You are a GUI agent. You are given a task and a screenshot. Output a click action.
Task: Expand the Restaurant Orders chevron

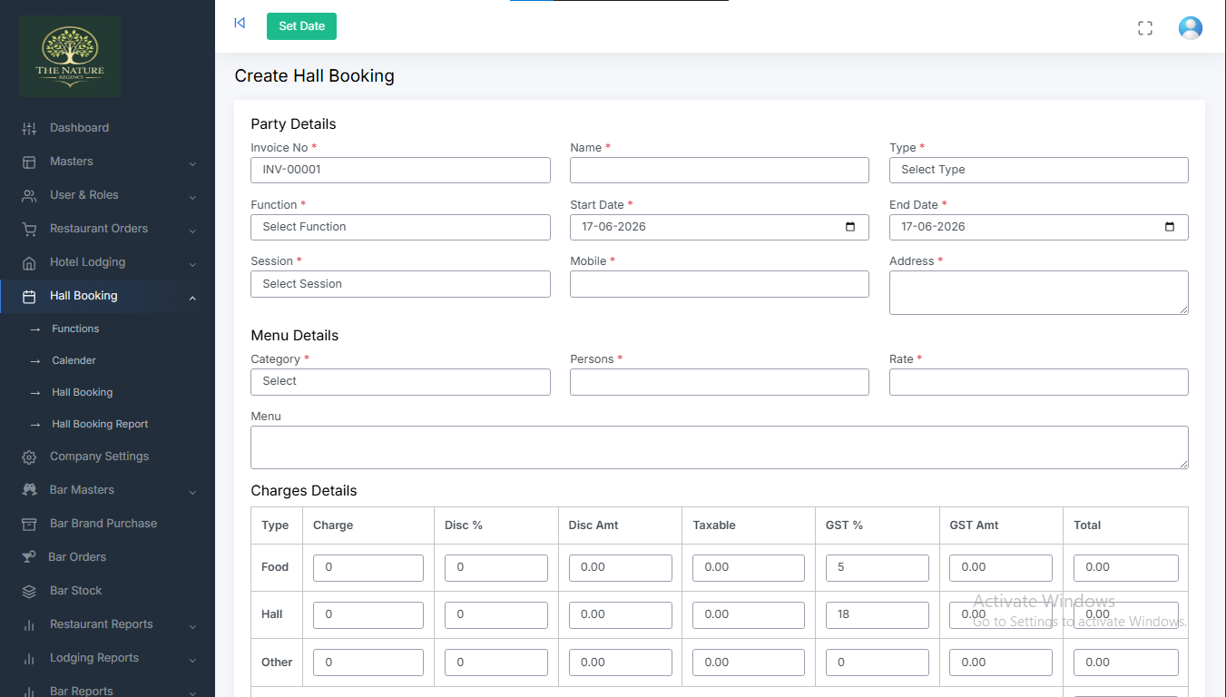tap(192, 231)
